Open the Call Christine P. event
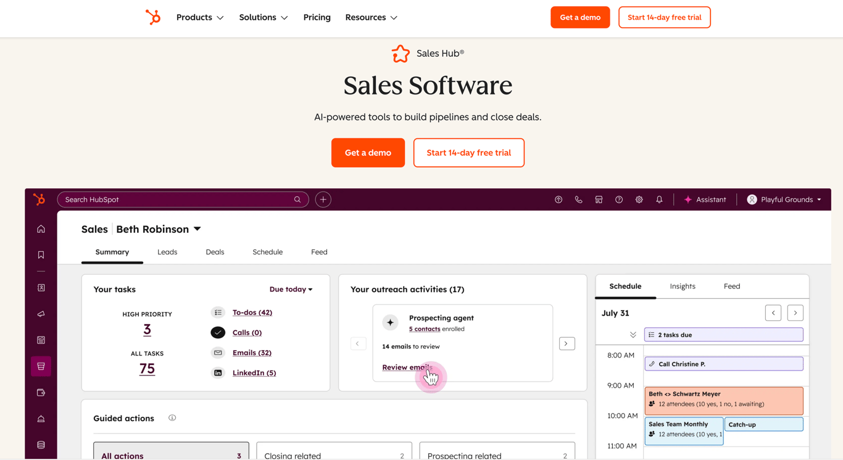This screenshot has width=843, height=460. pyautogui.click(x=724, y=364)
